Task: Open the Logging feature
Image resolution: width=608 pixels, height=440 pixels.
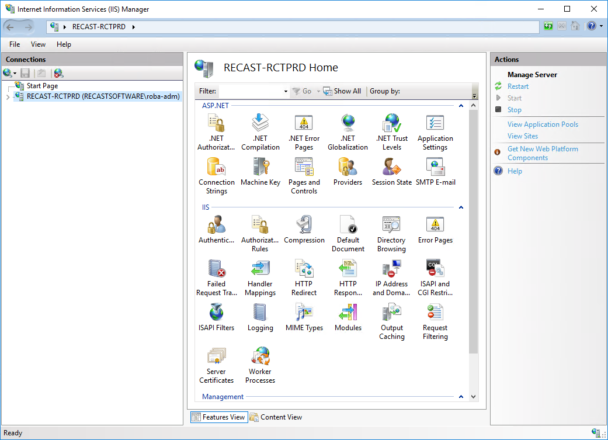Action: point(260,317)
